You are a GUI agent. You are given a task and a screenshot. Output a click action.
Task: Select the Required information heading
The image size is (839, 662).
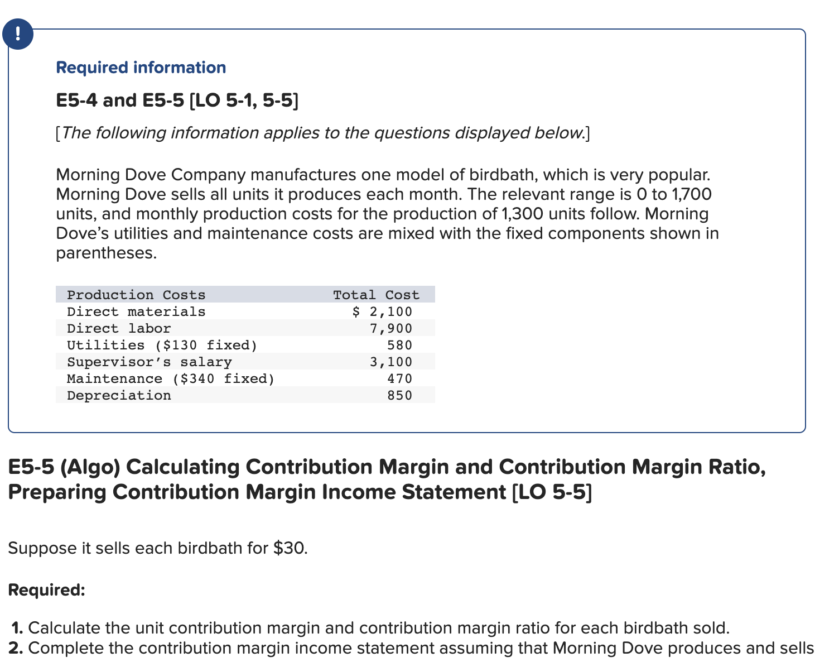tap(141, 67)
